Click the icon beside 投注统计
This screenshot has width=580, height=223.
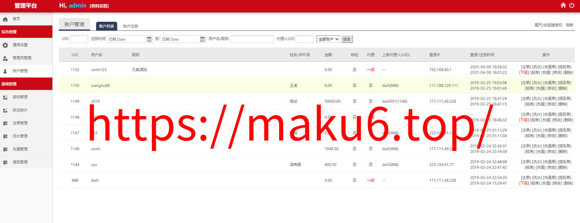pos(5,110)
